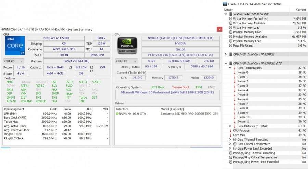Click the Physical Memory Available sensor icon
Screen dimensions: 308x169
(x=231, y=37)
